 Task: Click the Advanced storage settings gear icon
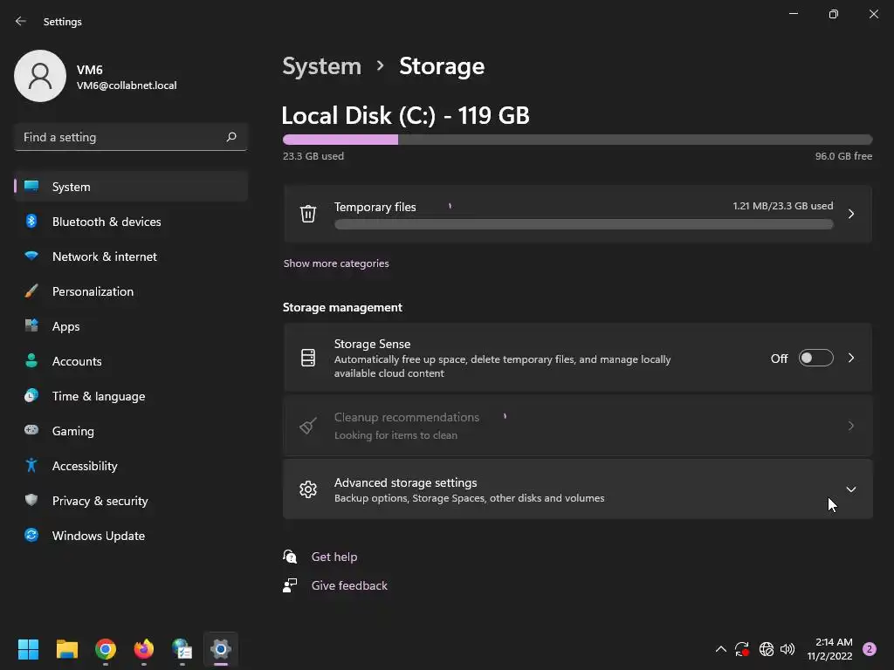pyautogui.click(x=308, y=489)
